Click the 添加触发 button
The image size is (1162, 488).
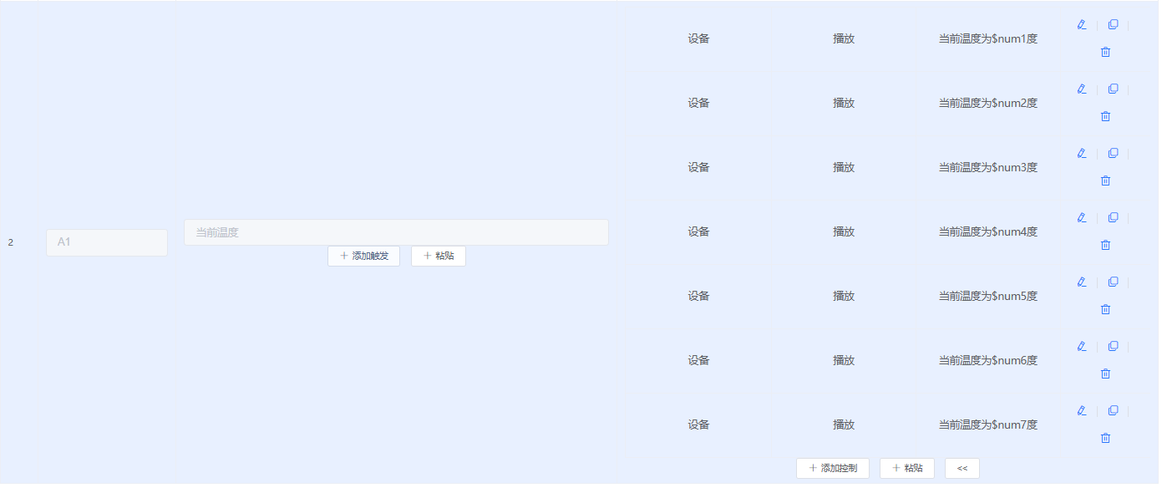[x=363, y=256]
